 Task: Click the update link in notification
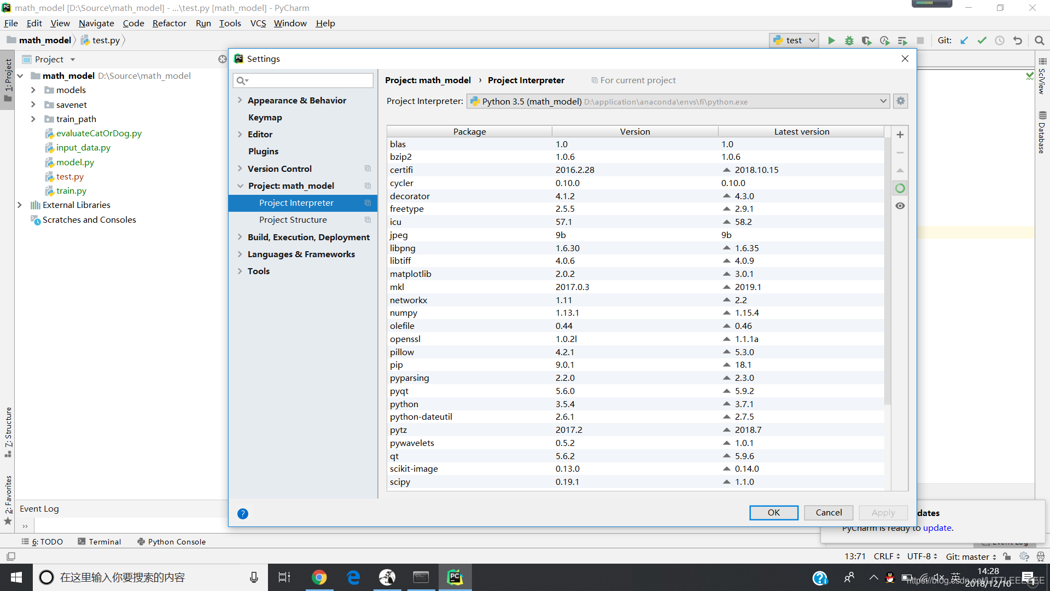pyautogui.click(x=937, y=528)
